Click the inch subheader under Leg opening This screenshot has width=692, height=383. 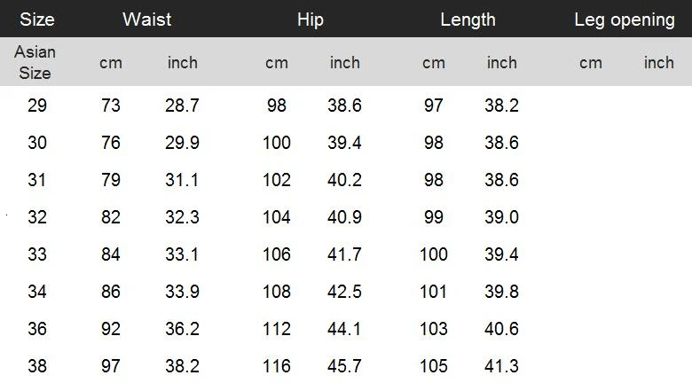click(659, 63)
